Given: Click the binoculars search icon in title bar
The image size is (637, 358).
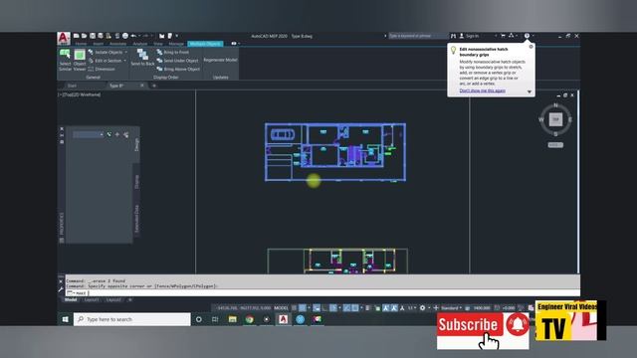Looking at the screenshot, I should coord(454,36).
